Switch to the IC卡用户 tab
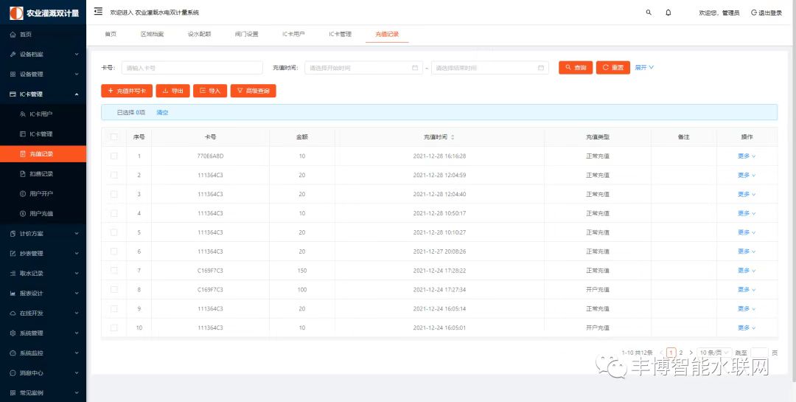Image resolution: width=796 pixels, height=402 pixels. [x=293, y=34]
